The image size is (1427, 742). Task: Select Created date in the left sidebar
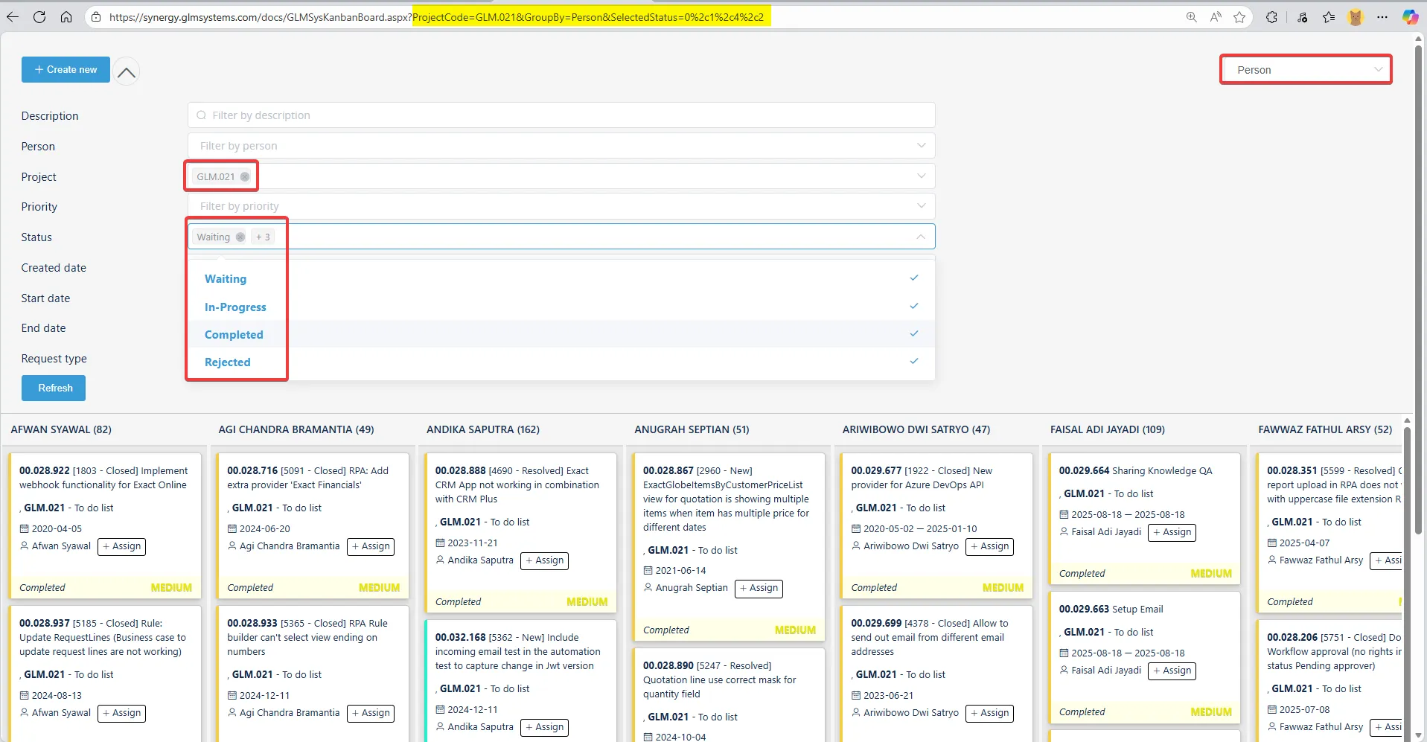click(53, 267)
